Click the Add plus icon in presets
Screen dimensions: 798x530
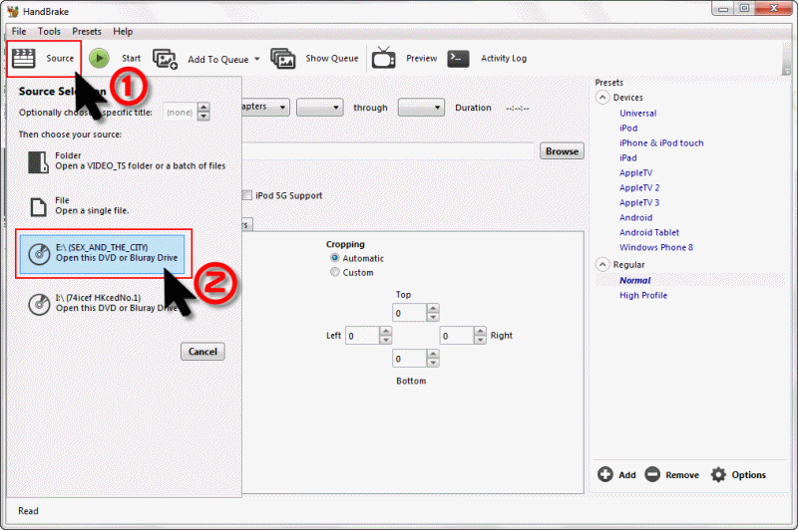pos(605,475)
